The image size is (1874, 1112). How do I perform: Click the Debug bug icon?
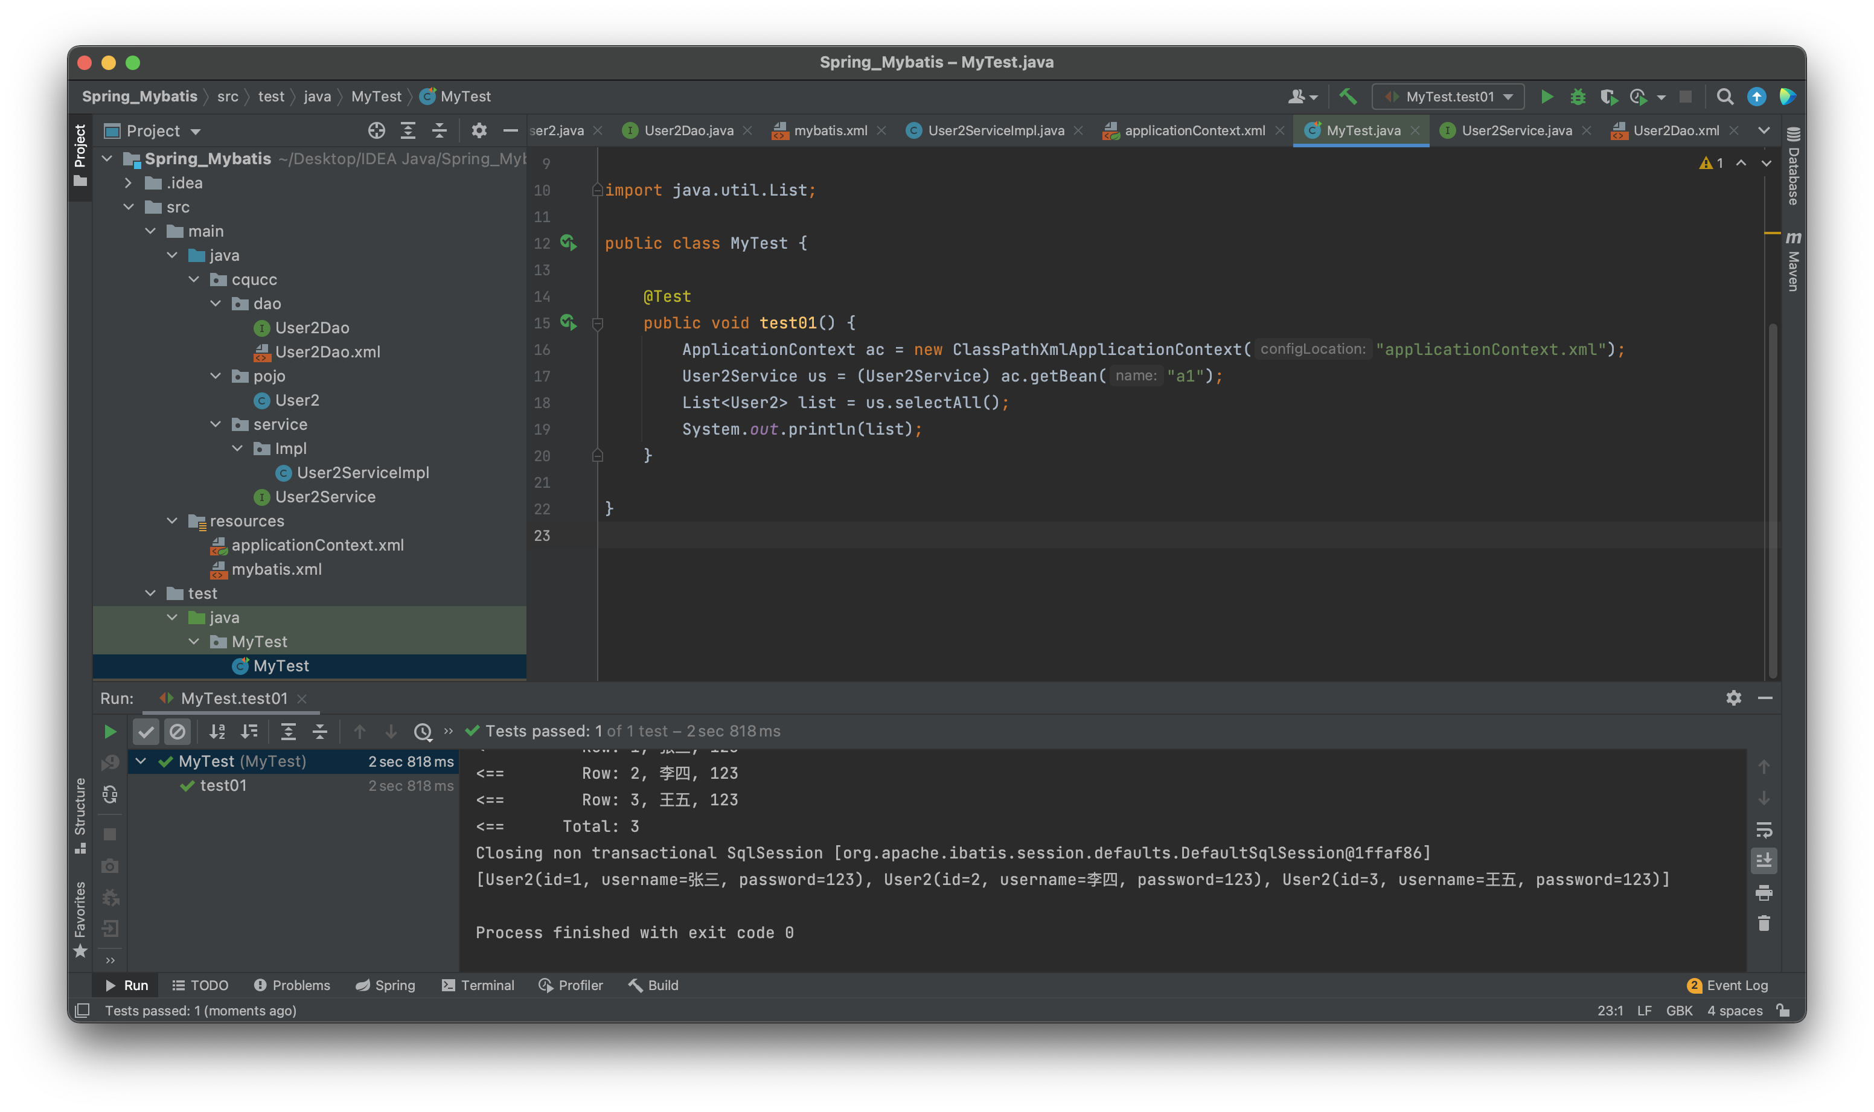(x=1578, y=97)
